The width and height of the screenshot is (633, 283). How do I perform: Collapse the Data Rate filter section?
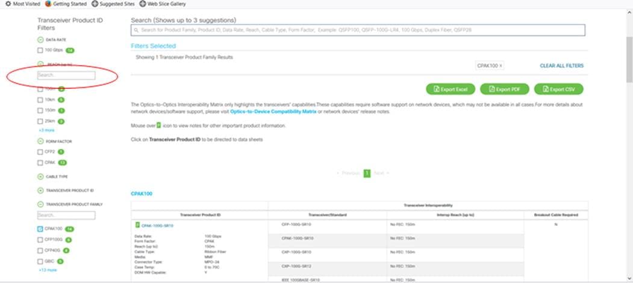click(40, 40)
